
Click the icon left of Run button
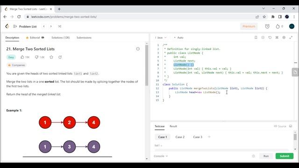click(x=253, y=156)
